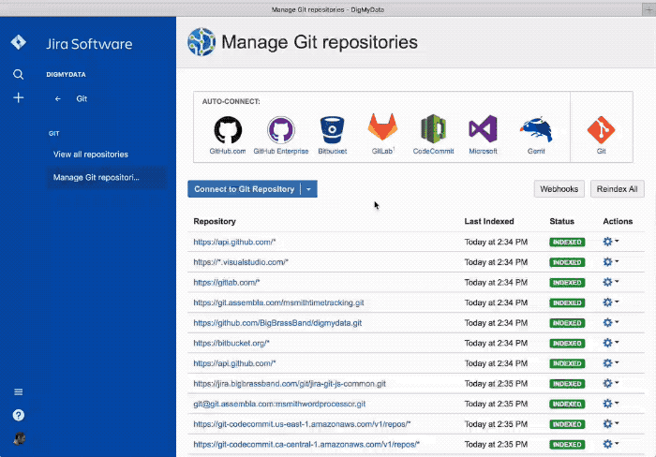656x457 pixels.
Task: Open the gear icon for the first api.github.com row
Action: coord(610,242)
